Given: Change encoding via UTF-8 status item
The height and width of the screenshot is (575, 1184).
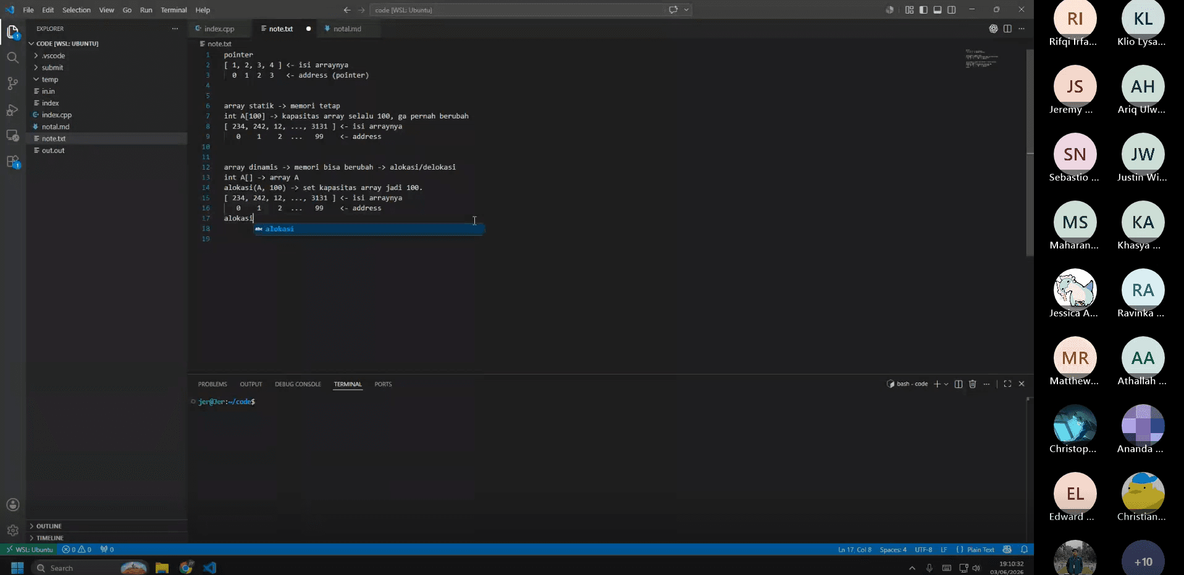Looking at the screenshot, I should point(923,549).
